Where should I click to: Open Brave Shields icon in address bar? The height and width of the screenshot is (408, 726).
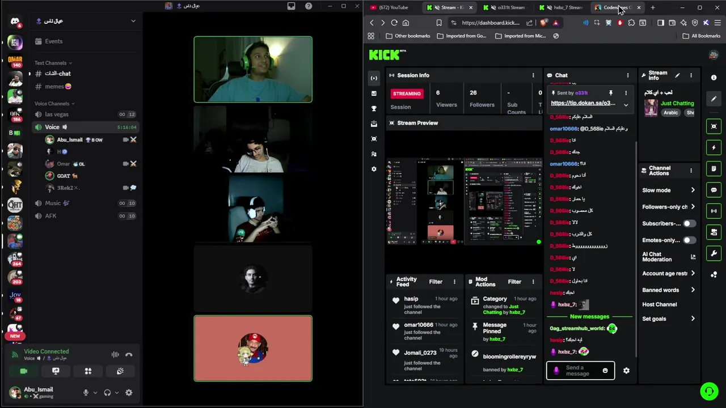(x=543, y=23)
